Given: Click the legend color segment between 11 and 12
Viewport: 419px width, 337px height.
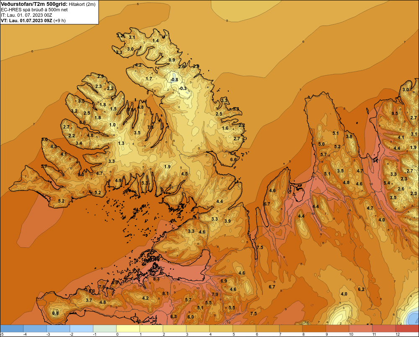Looking at the screenshot, I should [384, 329].
